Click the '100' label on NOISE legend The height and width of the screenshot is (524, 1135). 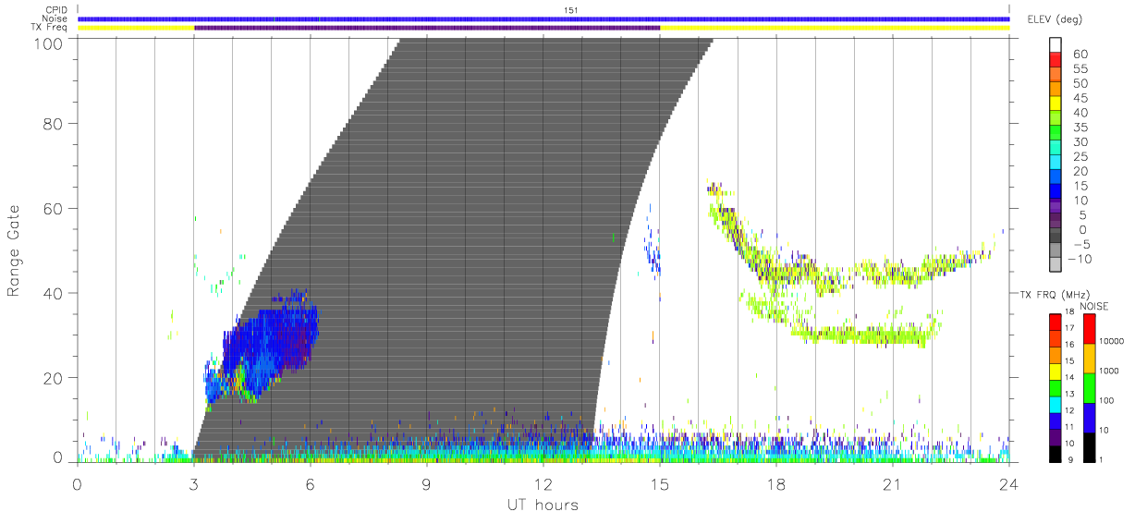(x=1107, y=401)
